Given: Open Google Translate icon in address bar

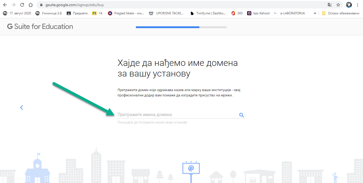Looking at the screenshot, I should click(330, 5).
